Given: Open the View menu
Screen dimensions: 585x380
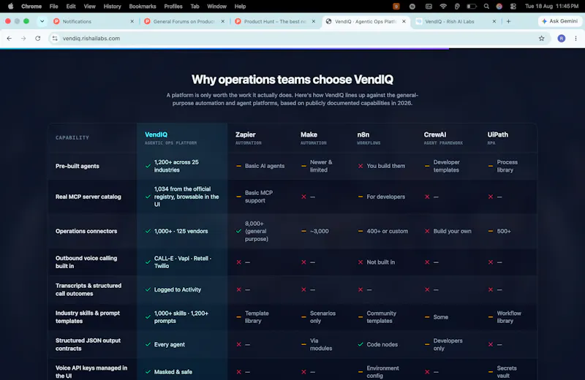Looking at the screenshot, I should coord(89,7).
